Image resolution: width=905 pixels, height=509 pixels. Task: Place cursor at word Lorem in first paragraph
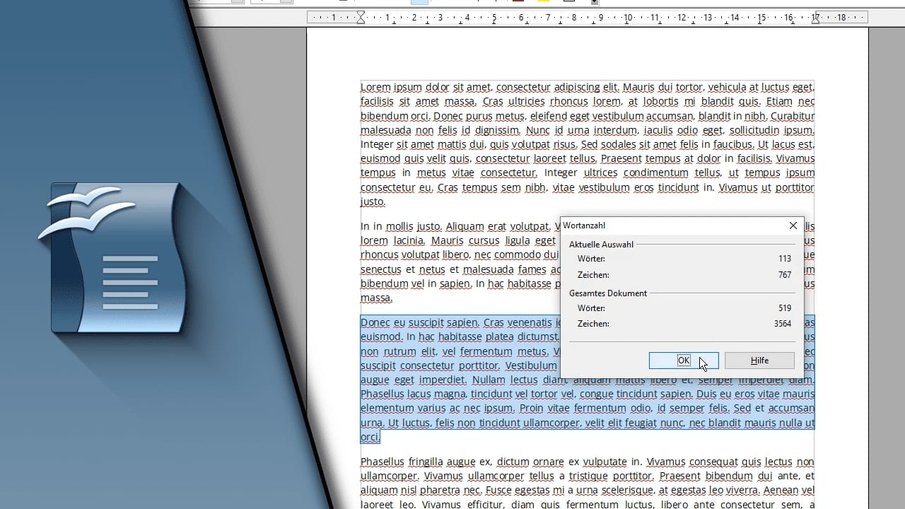pos(375,87)
